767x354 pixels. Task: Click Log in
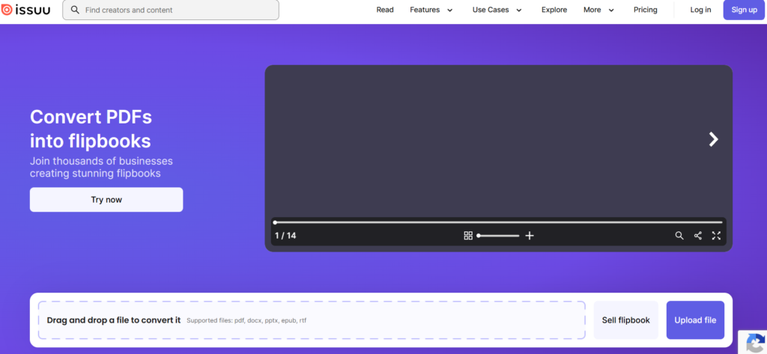[x=700, y=10]
